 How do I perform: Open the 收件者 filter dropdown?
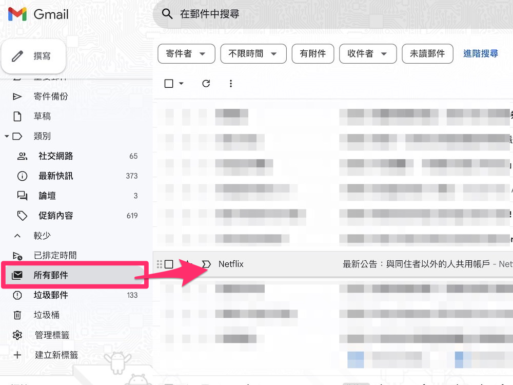[368, 54]
